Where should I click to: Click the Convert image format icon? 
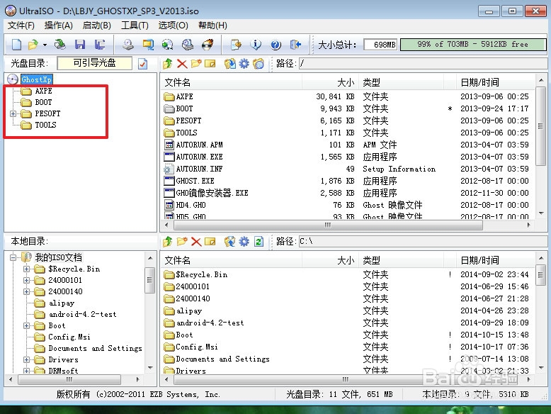click(148, 45)
